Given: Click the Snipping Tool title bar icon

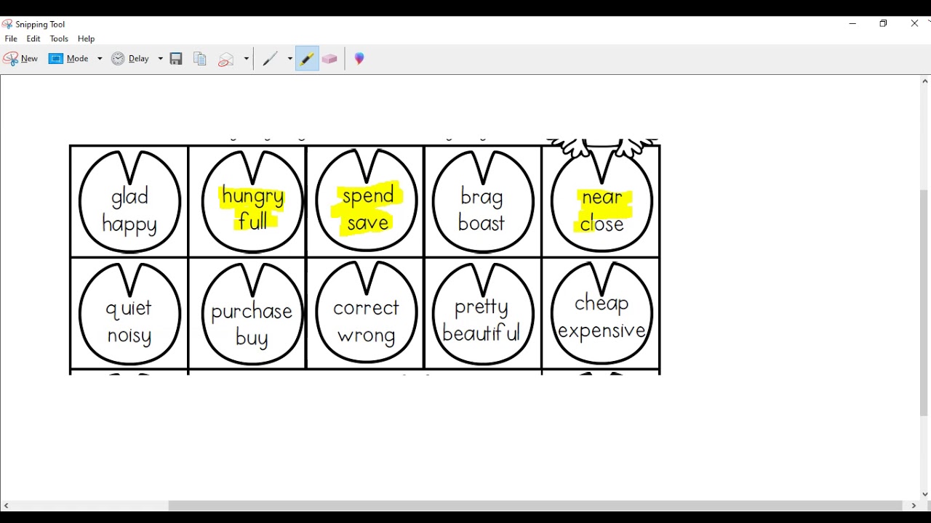Looking at the screenshot, I should pyautogui.click(x=7, y=24).
